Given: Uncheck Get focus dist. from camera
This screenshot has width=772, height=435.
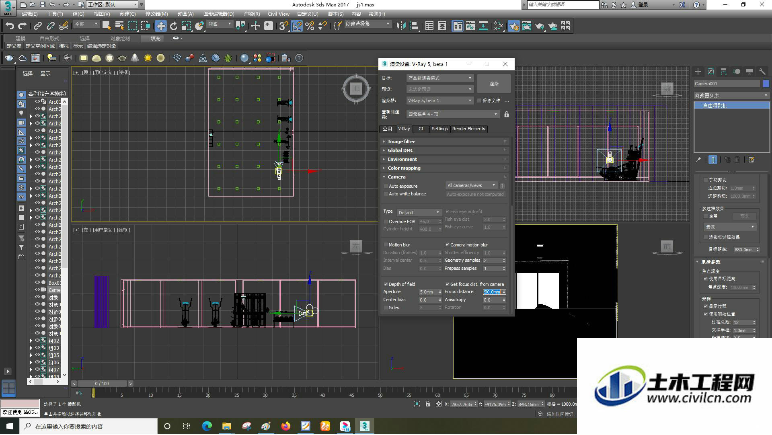Looking at the screenshot, I should click(x=448, y=284).
